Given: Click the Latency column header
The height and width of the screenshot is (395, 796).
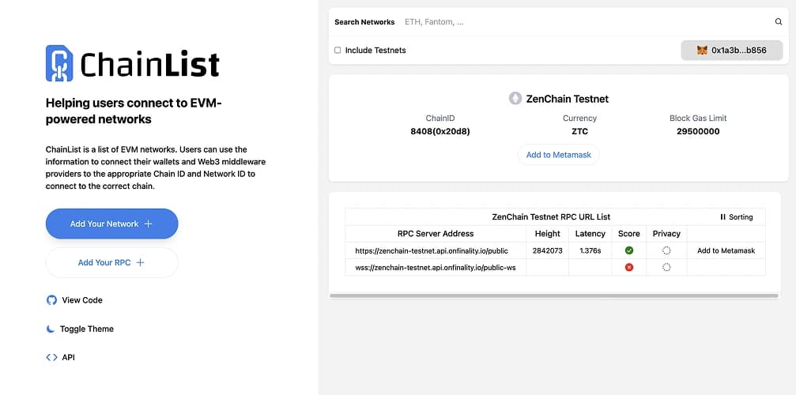Looking at the screenshot, I should 590,234.
